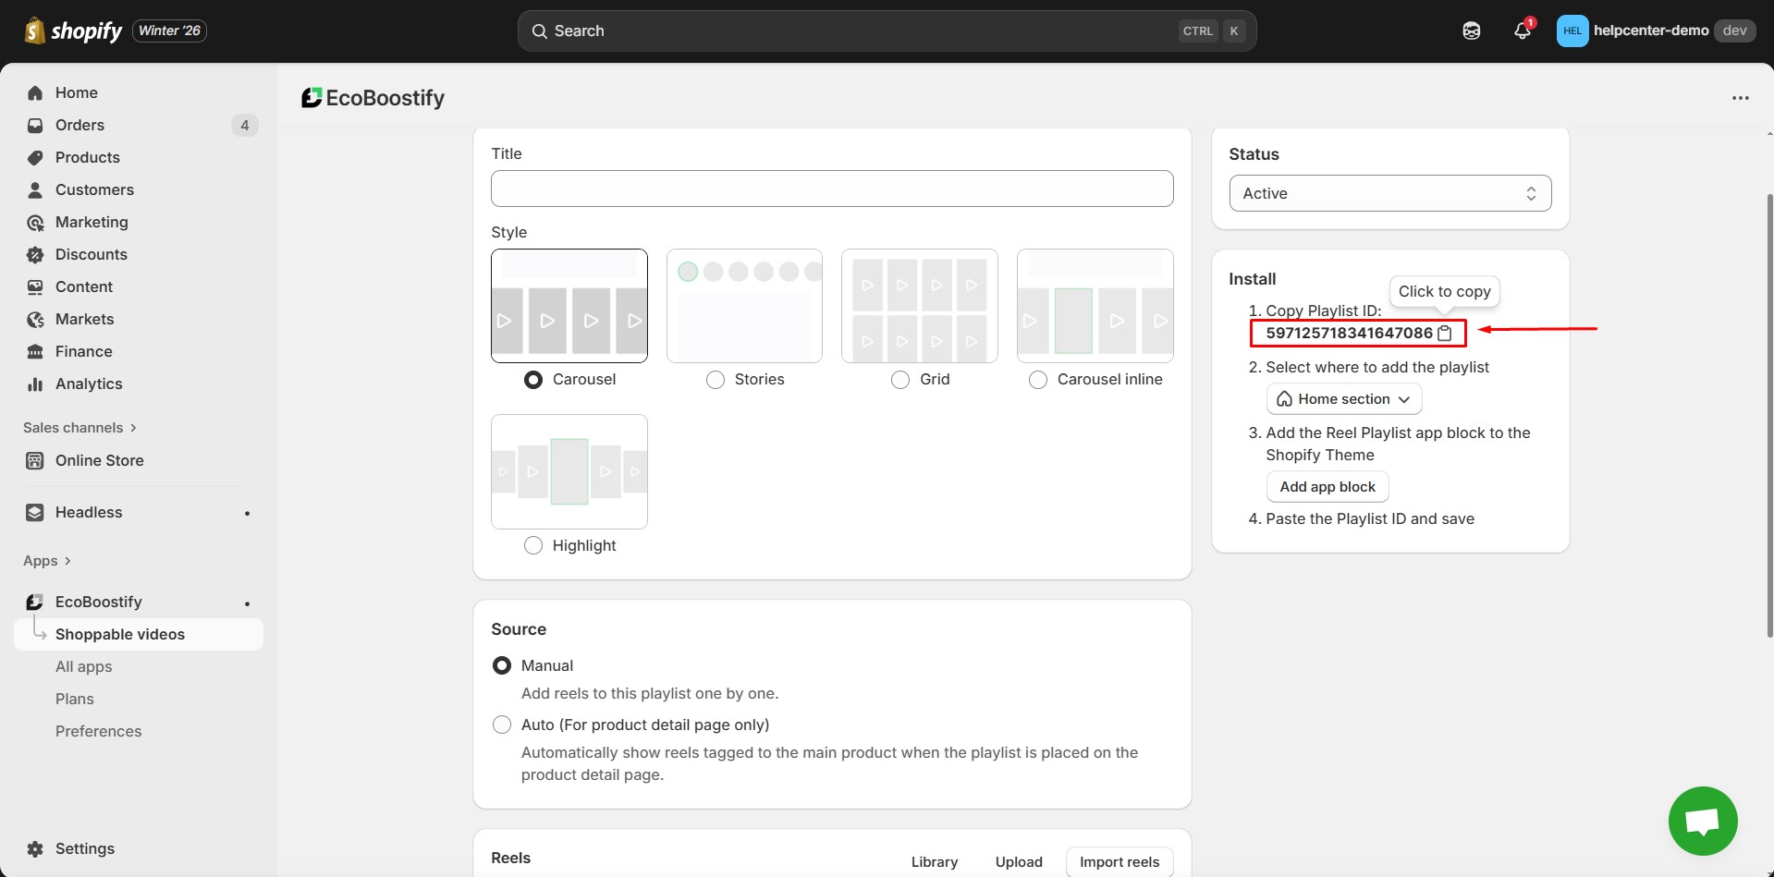Click the Import reels button
This screenshot has width=1774, height=877.
[x=1119, y=861]
